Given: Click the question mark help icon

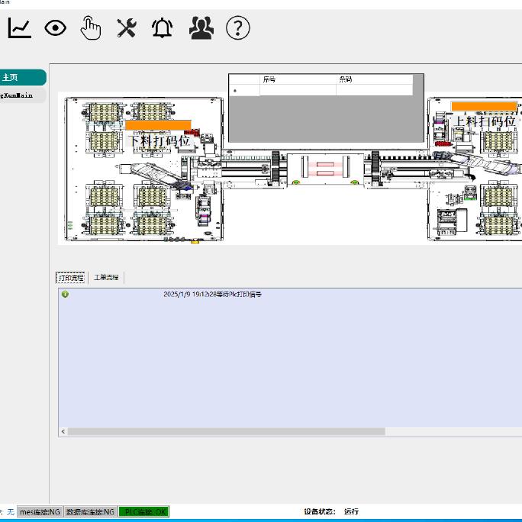Looking at the screenshot, I should pos(238,28).
